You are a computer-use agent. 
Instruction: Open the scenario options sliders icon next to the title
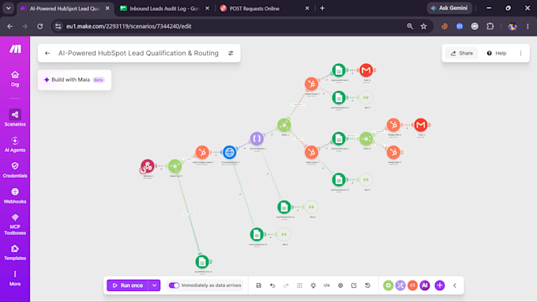coord(231,53)
